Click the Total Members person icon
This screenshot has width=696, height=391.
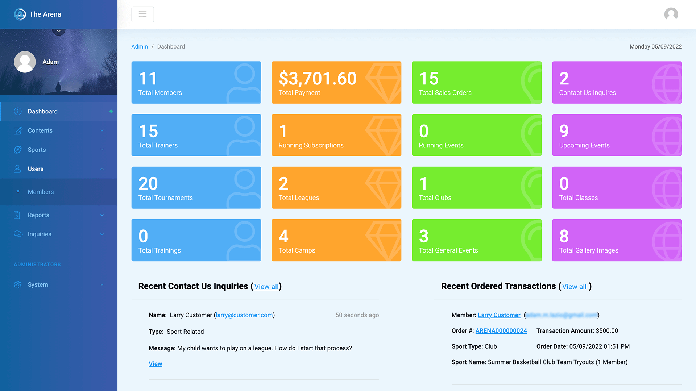[244, 83]
